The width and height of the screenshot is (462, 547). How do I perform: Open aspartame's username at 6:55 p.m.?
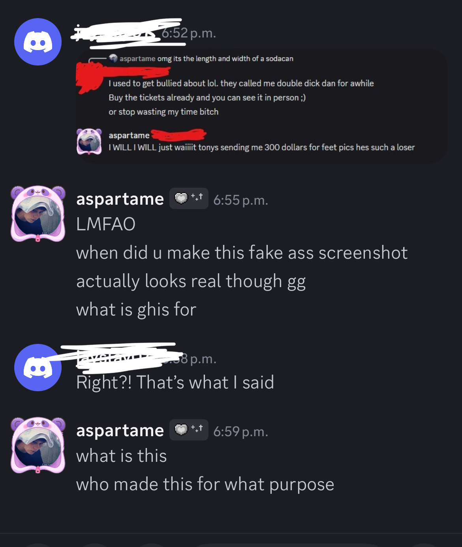[120, 199]
